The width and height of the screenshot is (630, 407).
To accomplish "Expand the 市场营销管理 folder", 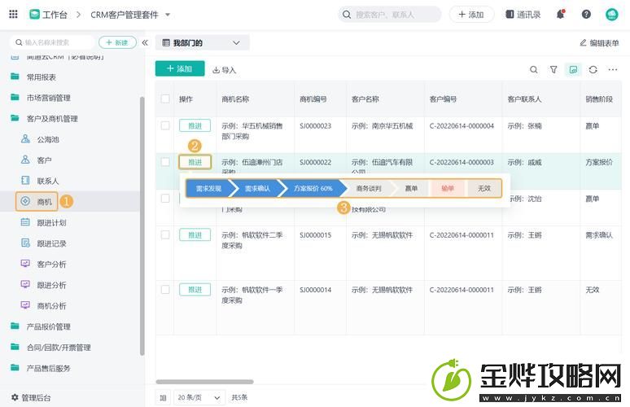I will [x=41, y=98].
